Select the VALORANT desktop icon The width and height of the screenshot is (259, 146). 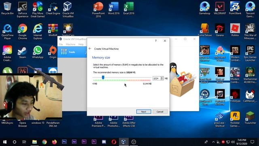(220, 8)
